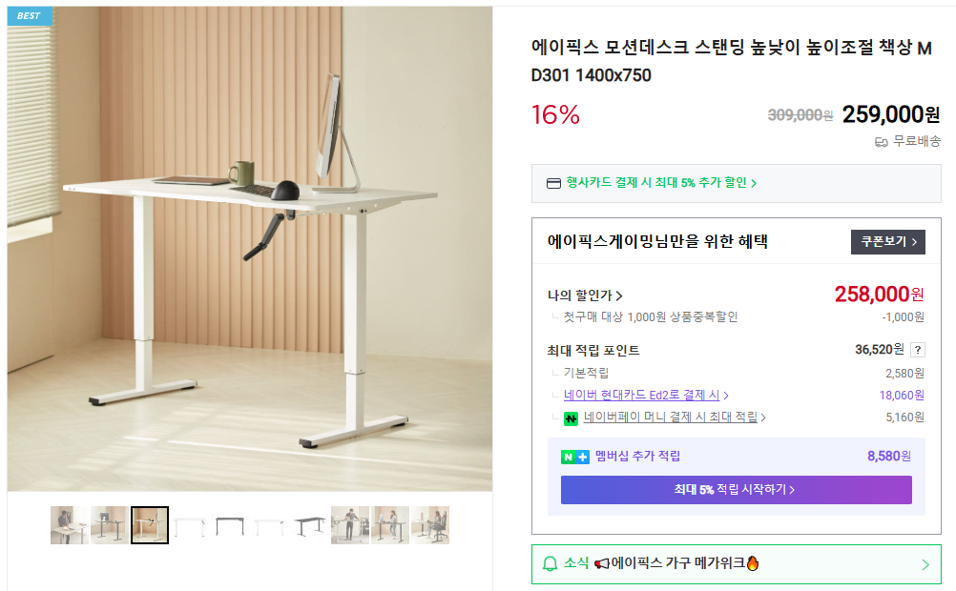The image size is (956, 591).
Task: Select the first thumbnail of person at desk
Action: coord(70,525)
